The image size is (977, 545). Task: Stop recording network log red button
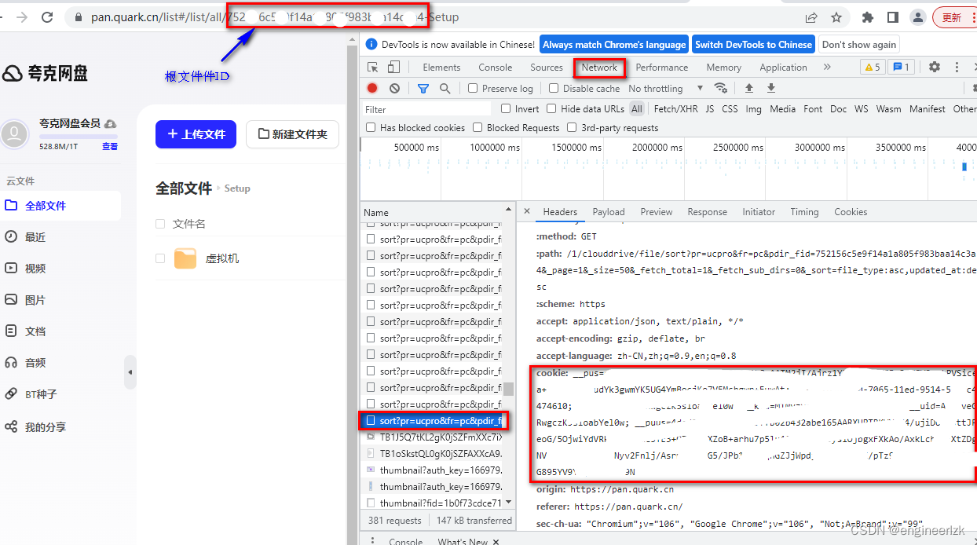tap(372, 89)
